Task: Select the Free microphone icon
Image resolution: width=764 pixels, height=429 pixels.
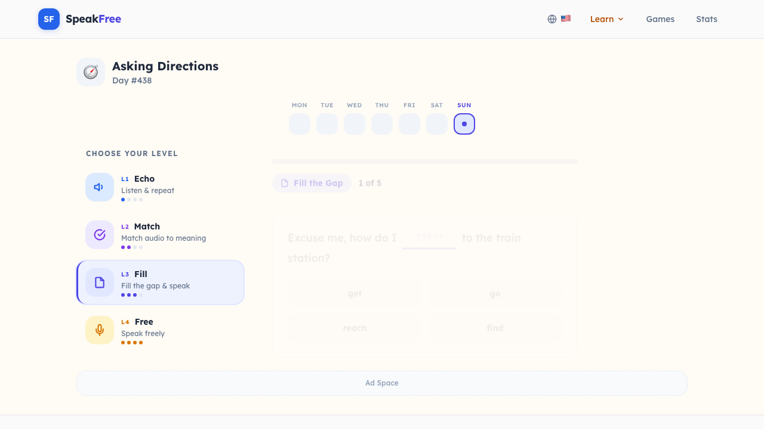Action: pyautogui.click(x=100, y=330)
